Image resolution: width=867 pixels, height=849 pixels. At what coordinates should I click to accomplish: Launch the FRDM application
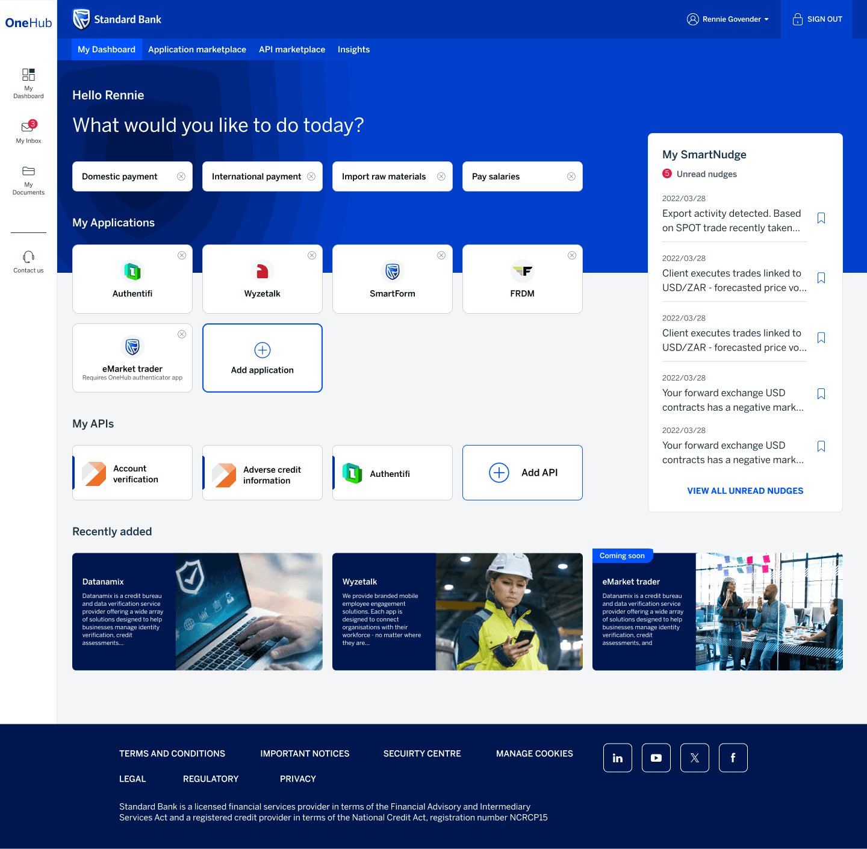pyautogui.click(x=523, y=279)
